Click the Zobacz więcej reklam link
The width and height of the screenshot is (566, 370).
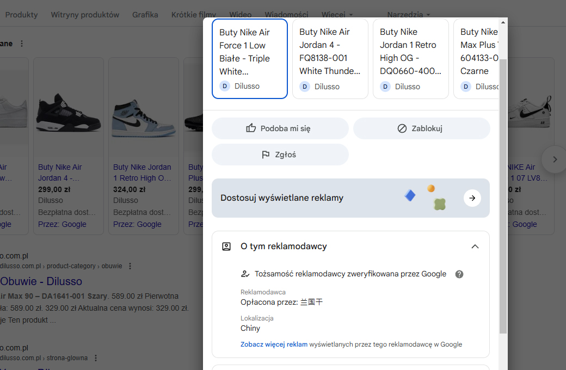click(x=274, y=344)
